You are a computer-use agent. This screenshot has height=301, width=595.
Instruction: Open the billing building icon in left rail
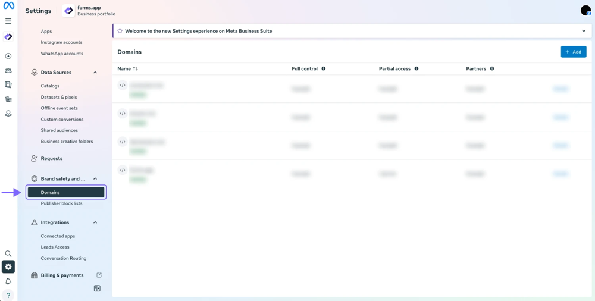[x=8, y=99]
